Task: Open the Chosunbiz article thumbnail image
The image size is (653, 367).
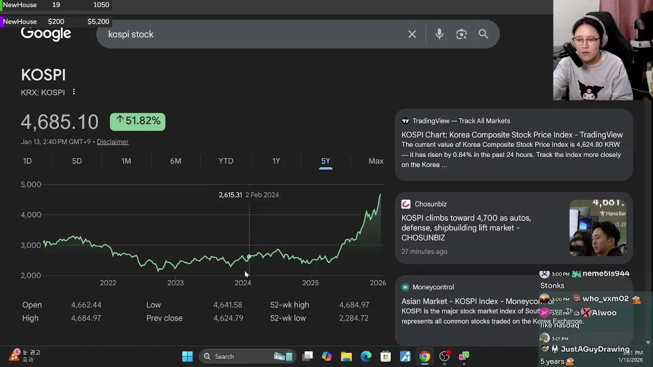Action: [x=598, y=228]
